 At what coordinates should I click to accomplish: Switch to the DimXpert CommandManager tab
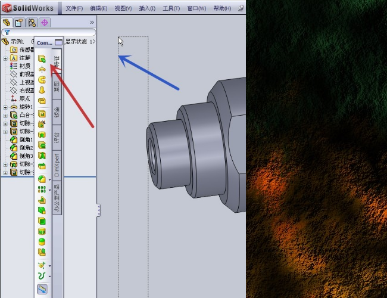pyautogui.click(x=57, y=165)
